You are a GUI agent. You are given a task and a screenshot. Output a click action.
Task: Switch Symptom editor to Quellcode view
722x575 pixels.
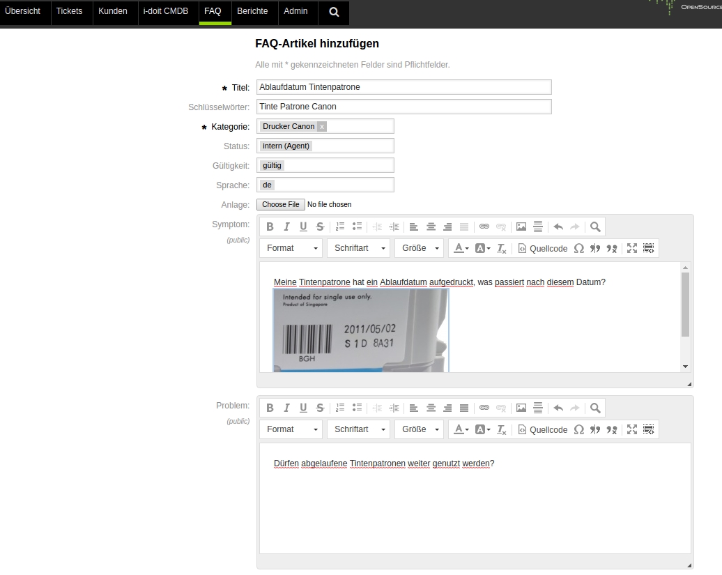[542, 248]
